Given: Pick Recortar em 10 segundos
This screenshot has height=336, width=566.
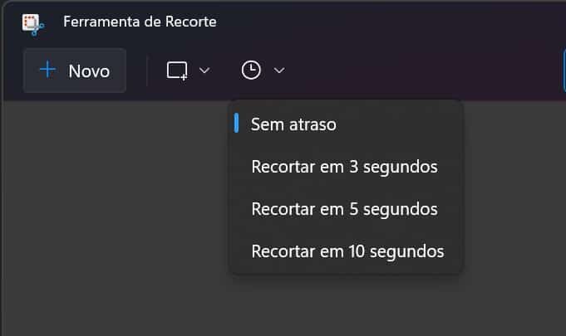Looking at the screenshot, I should coord(347,251).
